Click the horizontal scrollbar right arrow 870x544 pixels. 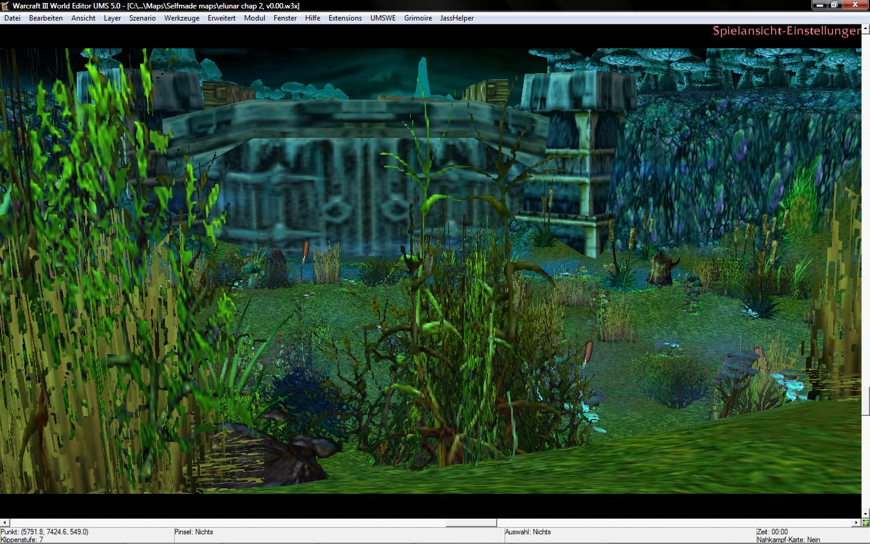[857, 522]
